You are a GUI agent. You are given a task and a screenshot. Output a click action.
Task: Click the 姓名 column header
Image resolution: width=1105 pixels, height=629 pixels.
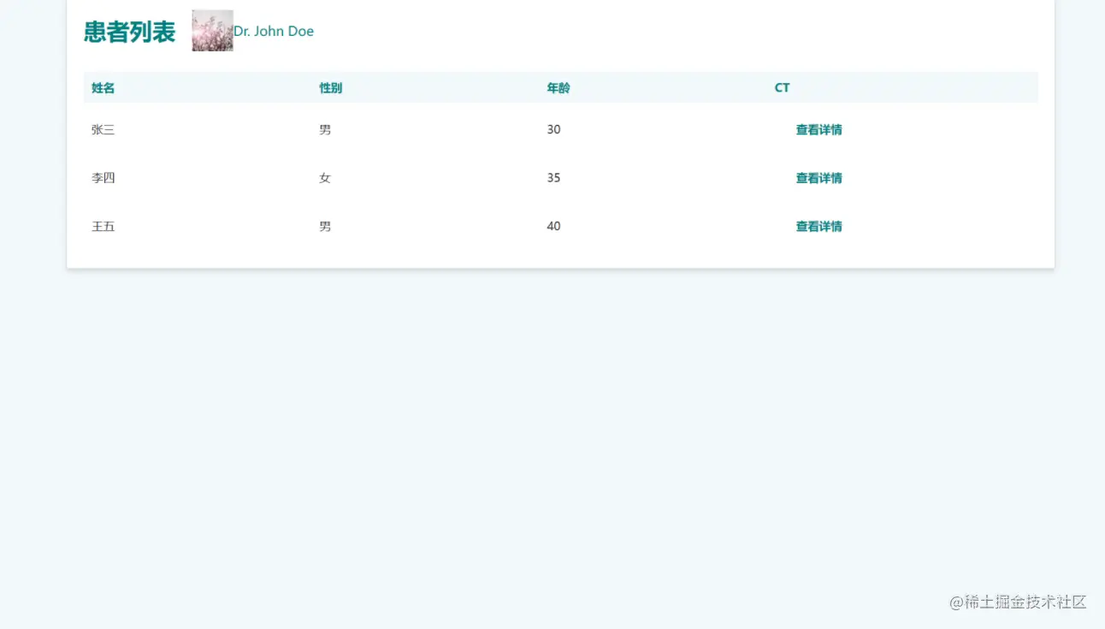tap(103, 88)
